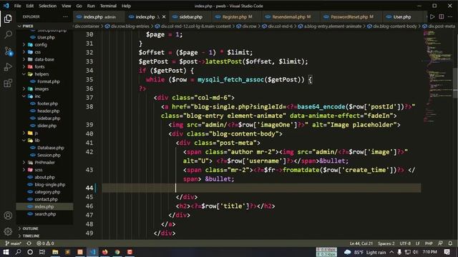Expand the data-base folder

point(44,59)
